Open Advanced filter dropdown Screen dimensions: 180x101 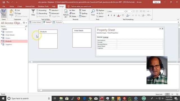(54, 13)
